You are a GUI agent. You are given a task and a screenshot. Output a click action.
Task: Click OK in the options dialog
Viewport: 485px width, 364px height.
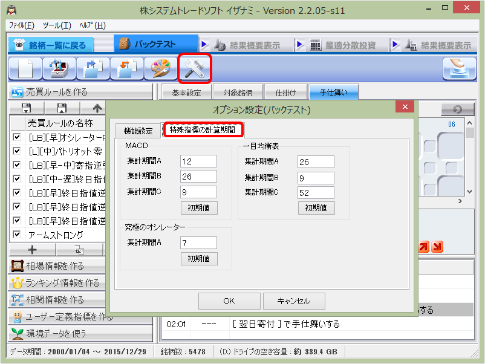[x=229, y=301]
